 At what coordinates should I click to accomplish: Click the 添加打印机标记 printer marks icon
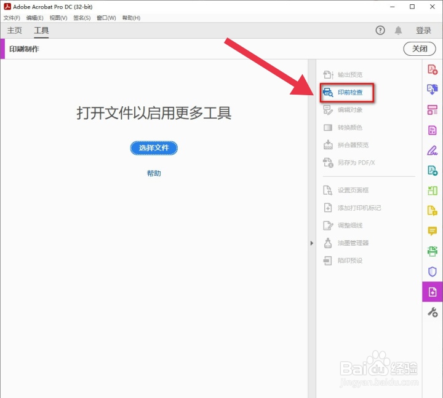328,208
